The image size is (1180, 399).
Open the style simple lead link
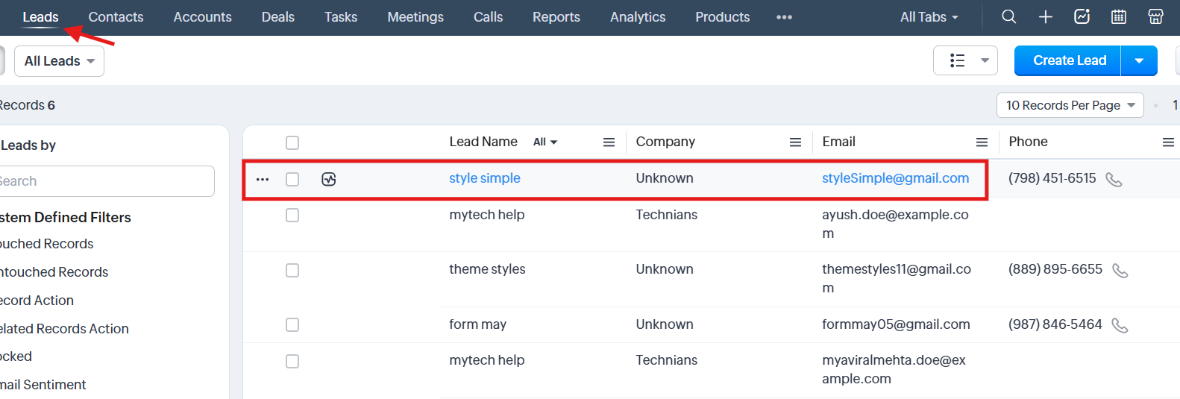(x=485, y=178)
